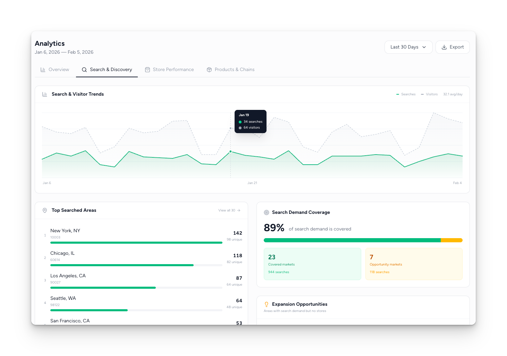The width and height of the screenshot is (507, 356).
Task: Select the Chicago, IL row
Action: tap(142, 258)
